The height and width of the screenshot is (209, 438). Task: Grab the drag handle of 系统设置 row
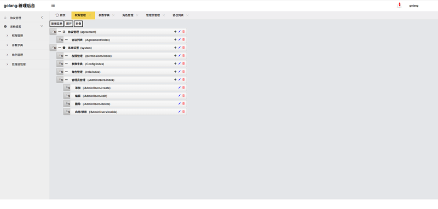coord(53,48)
